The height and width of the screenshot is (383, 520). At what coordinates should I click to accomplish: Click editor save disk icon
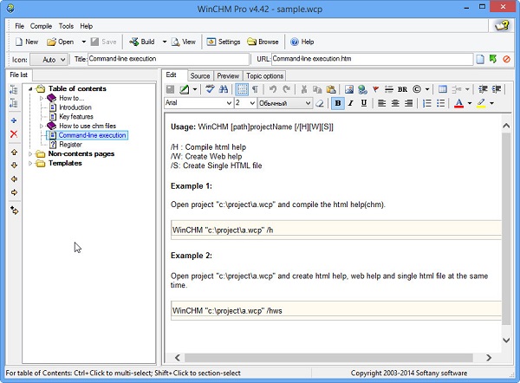click(x=170, y=89)
